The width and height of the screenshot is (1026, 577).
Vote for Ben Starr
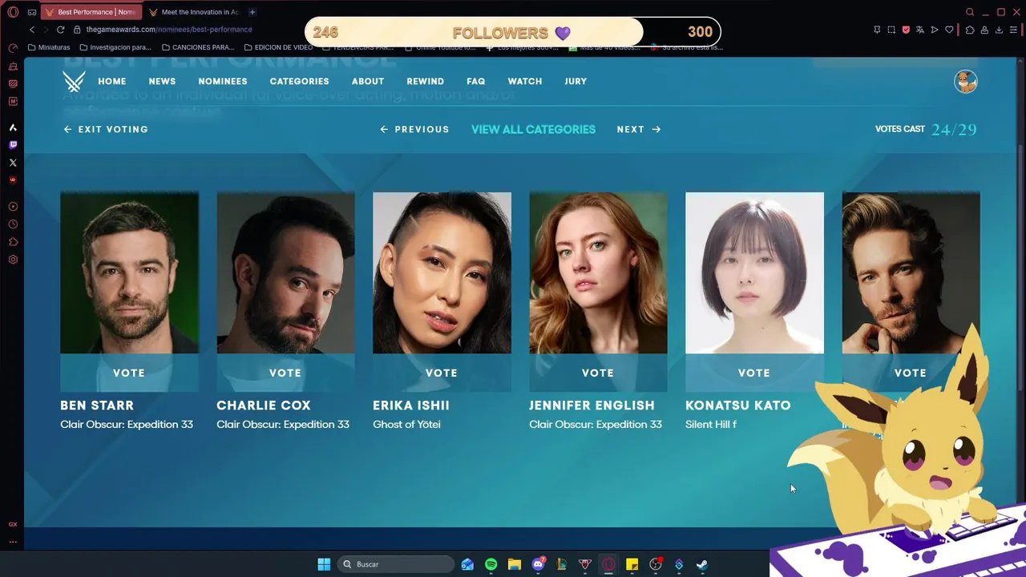(129, 373)
